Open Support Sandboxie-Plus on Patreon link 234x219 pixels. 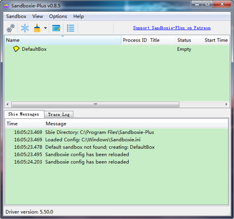(x=172, y=28)
